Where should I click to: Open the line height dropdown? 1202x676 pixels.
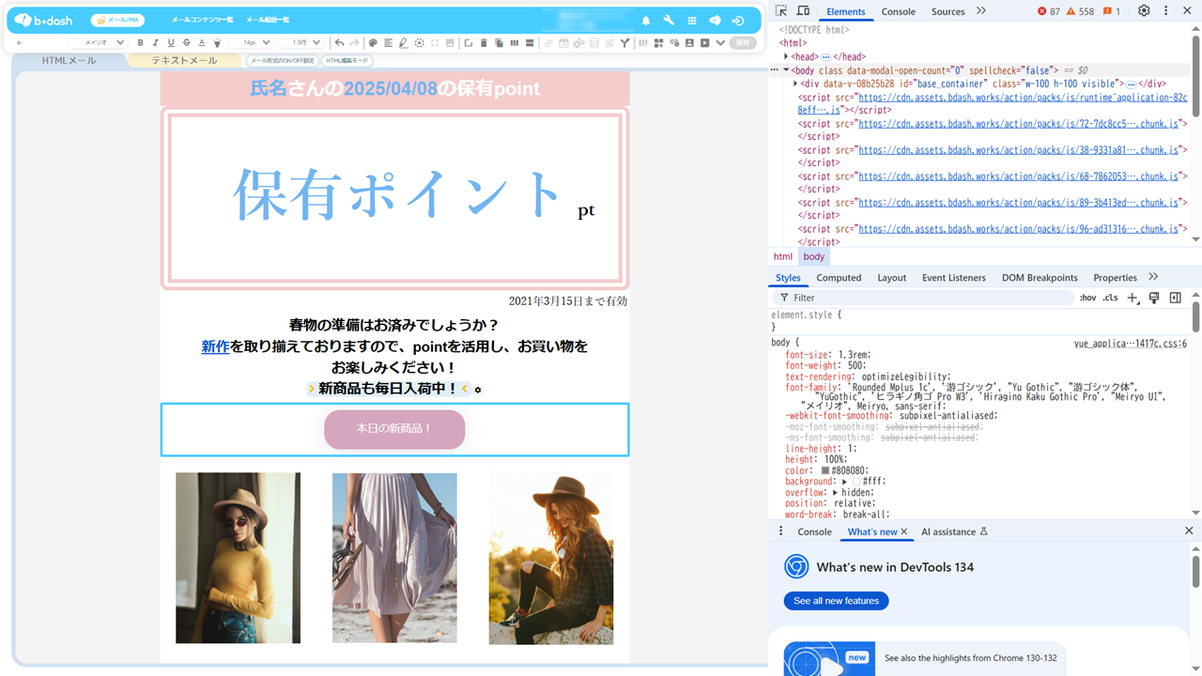303,42
